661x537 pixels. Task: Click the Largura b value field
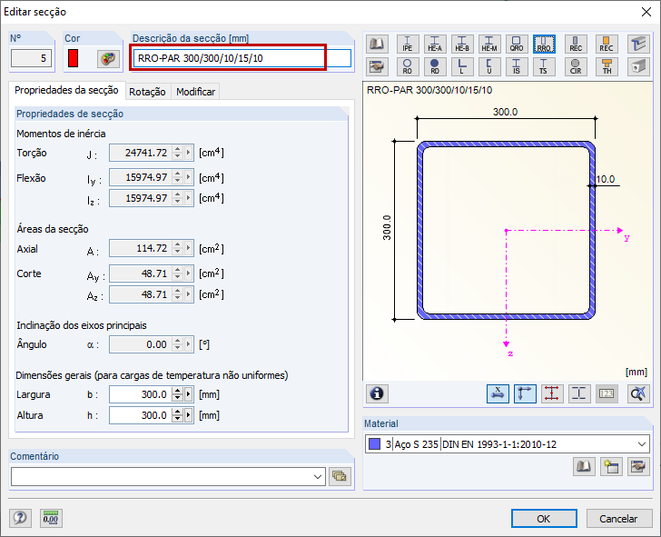(141, 394)
